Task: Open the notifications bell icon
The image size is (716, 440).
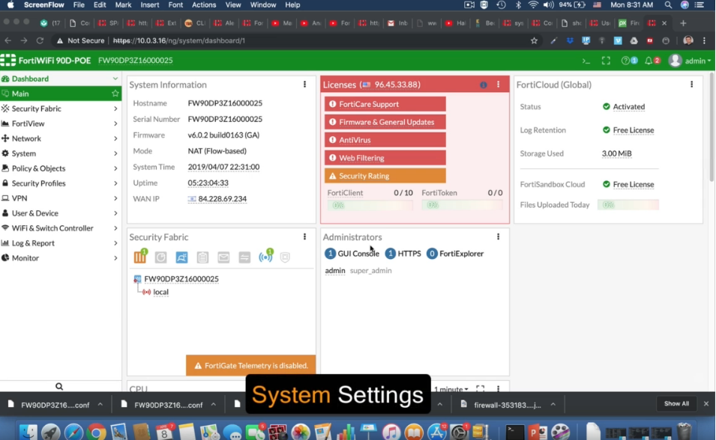Action: click(649, 61)
